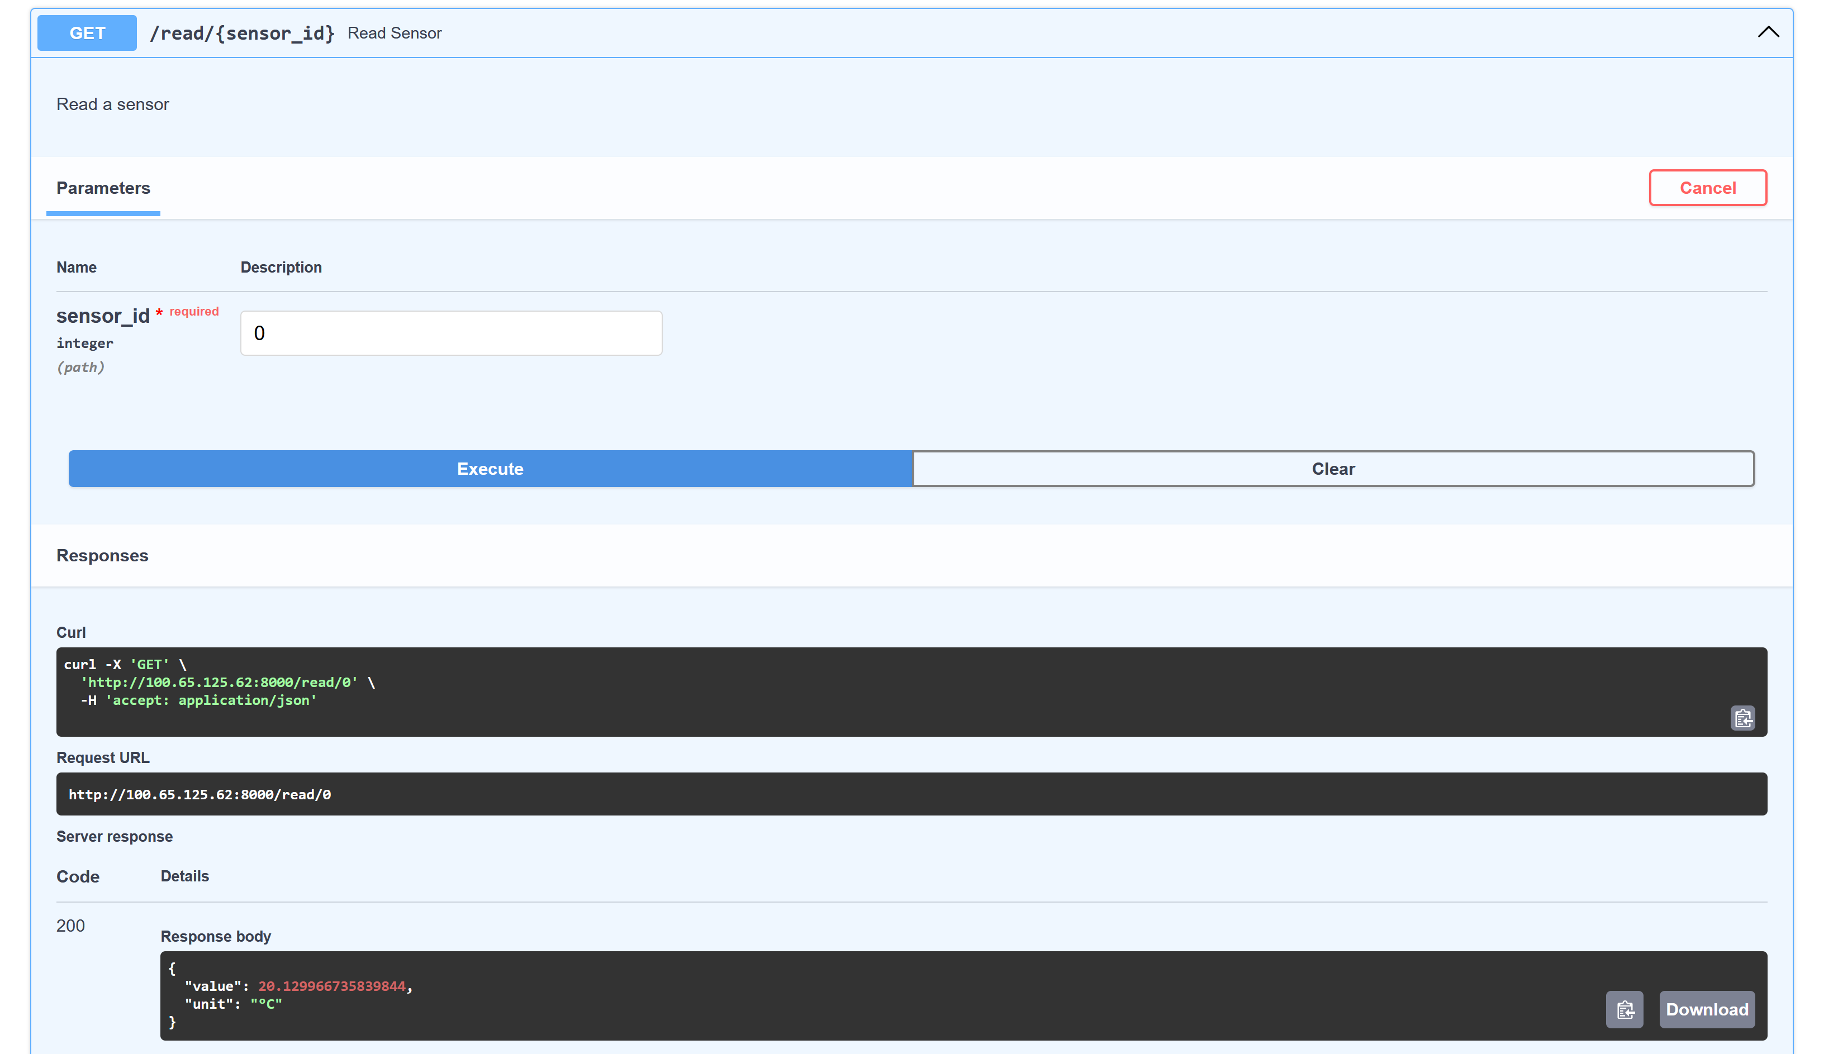
Task: Execute the sensor read request
Action: pyautogui.click(x=490, y=469)
